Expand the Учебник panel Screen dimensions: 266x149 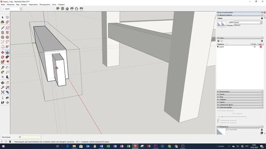point(240,99)
